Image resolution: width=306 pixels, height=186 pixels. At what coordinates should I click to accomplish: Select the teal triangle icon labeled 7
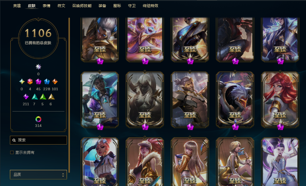click(x=34, y=96)
